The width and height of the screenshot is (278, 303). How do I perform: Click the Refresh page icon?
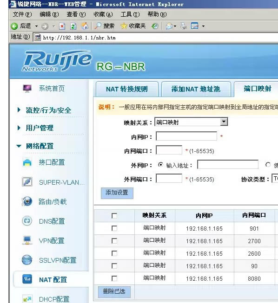[73, 26]
